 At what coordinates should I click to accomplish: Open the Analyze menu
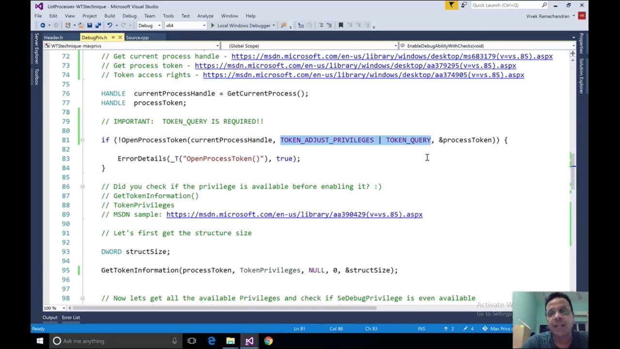pos(205,16)
